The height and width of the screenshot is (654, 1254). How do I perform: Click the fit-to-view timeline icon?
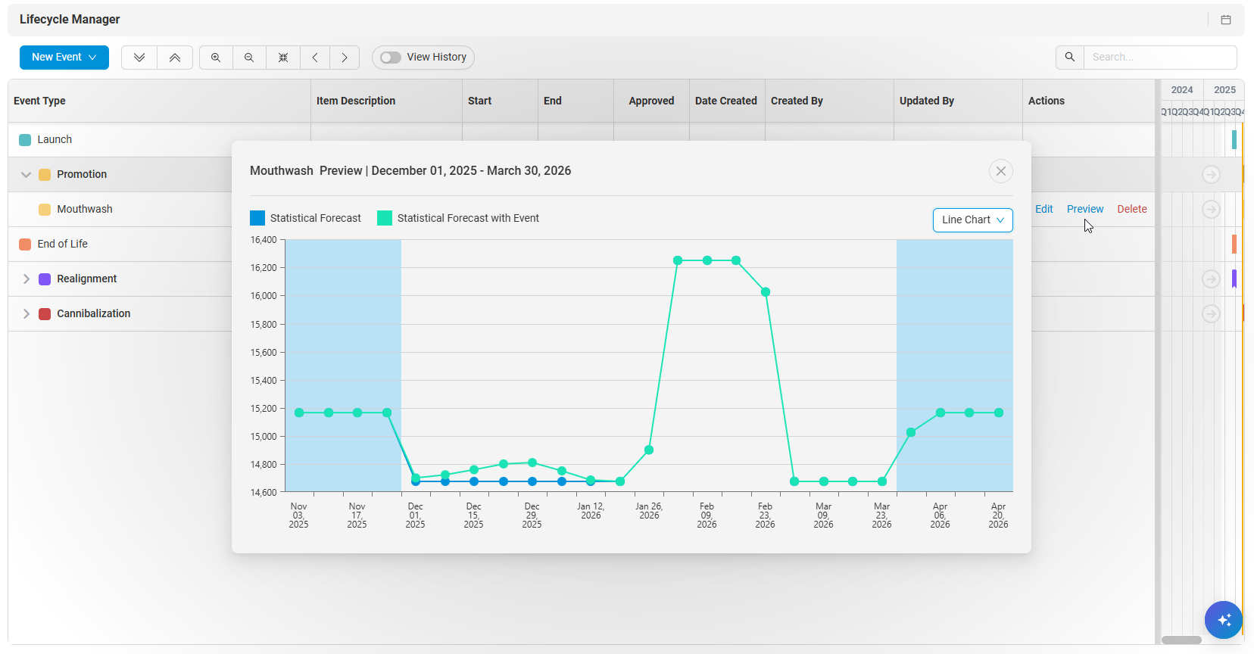pos(283,58)
